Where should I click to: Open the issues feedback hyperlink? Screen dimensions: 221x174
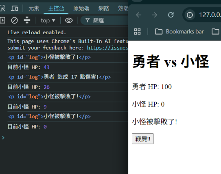[107, 48]
